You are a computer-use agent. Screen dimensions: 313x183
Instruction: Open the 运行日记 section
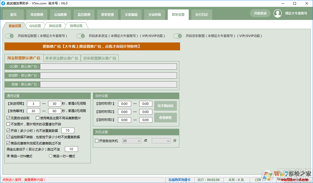click(202, 14)
